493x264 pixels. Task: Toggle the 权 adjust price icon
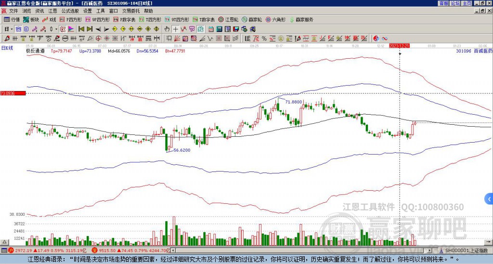pos(63,29)
